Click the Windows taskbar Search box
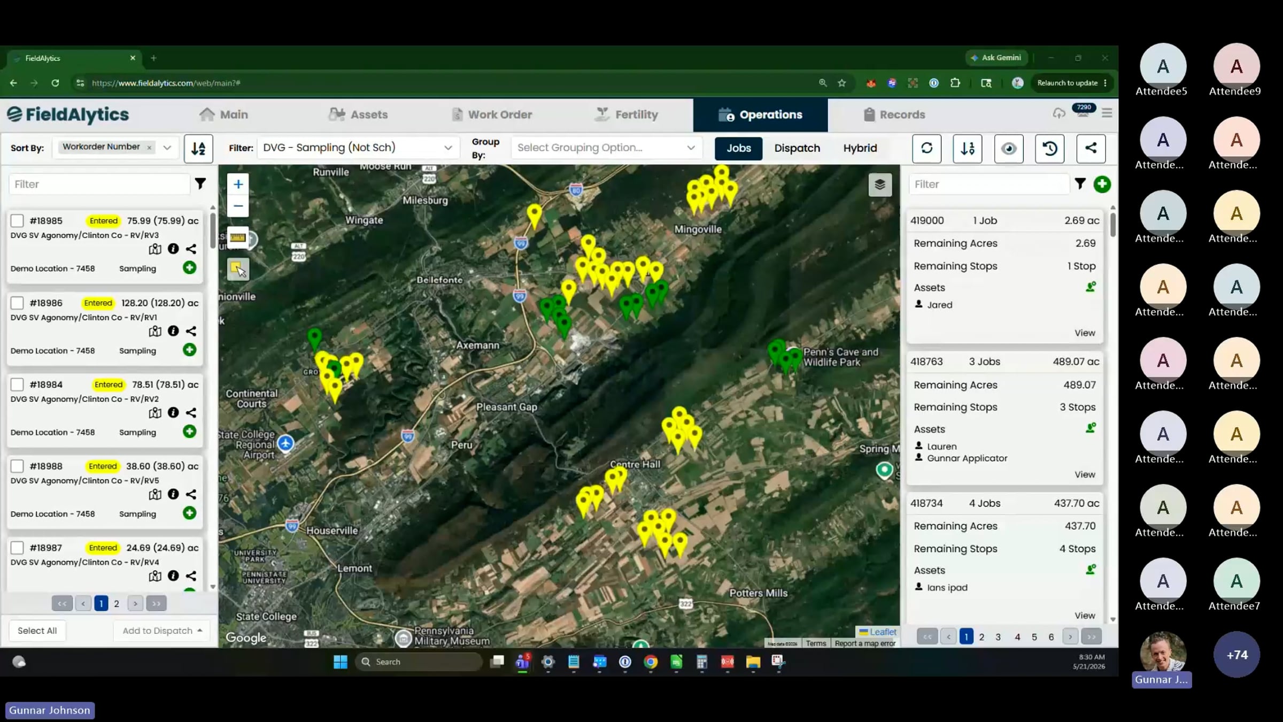The height and width of the screenshot is (722, 1283). pos(418,662)
